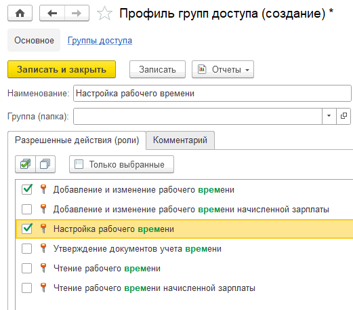This screenshot has width=353, height=310.
Task: Go to the home page icon
Action: (20, 14)
